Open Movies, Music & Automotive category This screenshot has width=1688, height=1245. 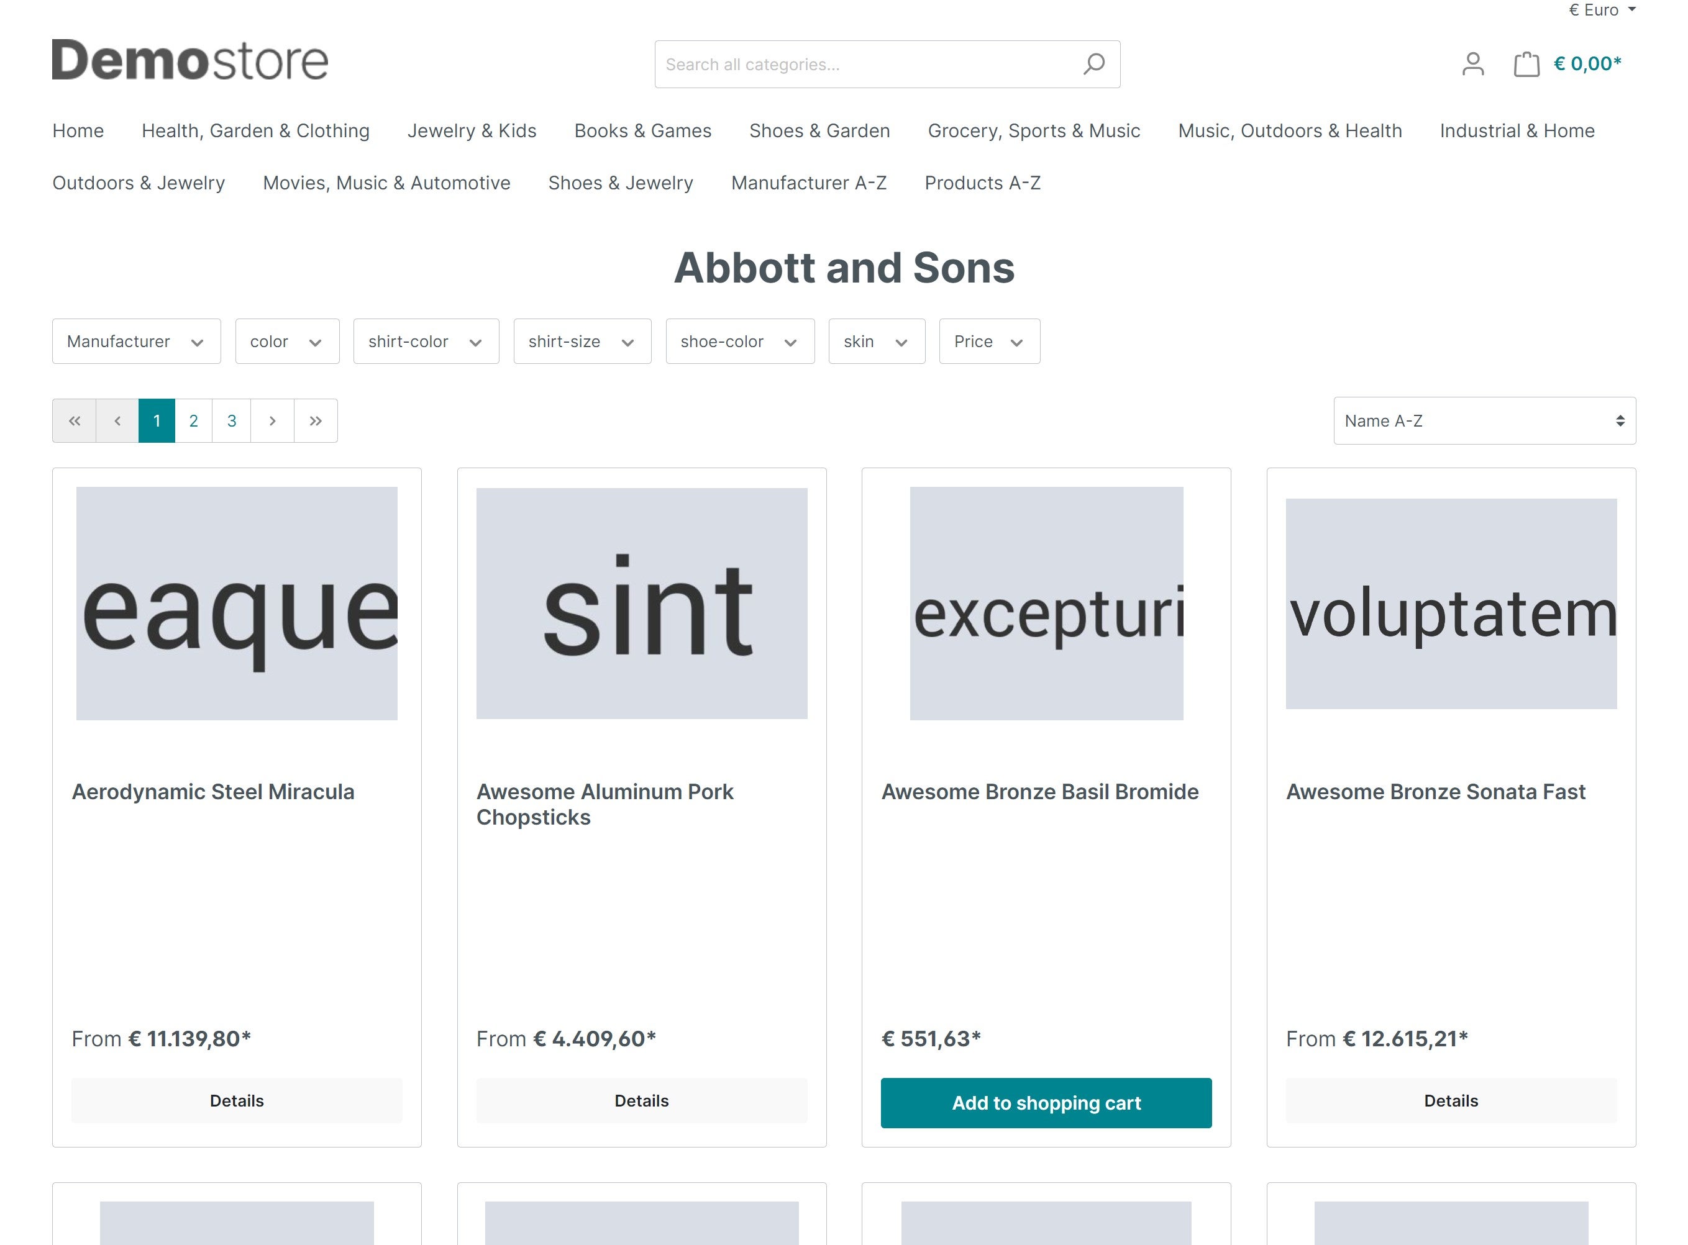387,183
